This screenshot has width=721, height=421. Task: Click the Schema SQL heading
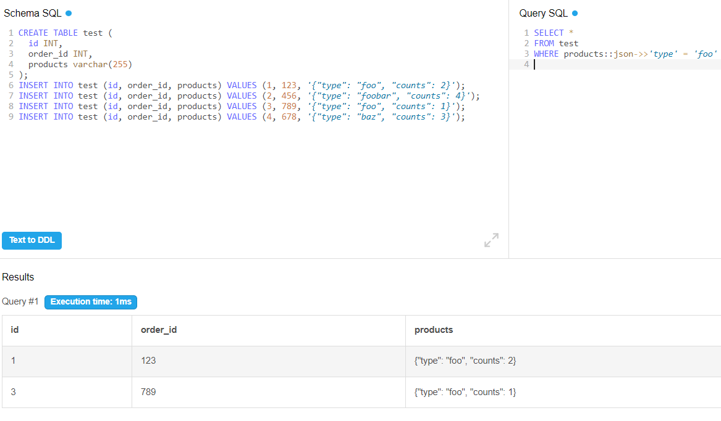tap(32, 14)
